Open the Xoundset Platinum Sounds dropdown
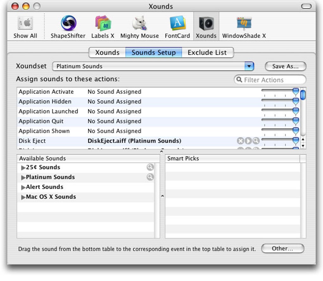Screen dimensions: 323x281 click(x=153, y=66)
